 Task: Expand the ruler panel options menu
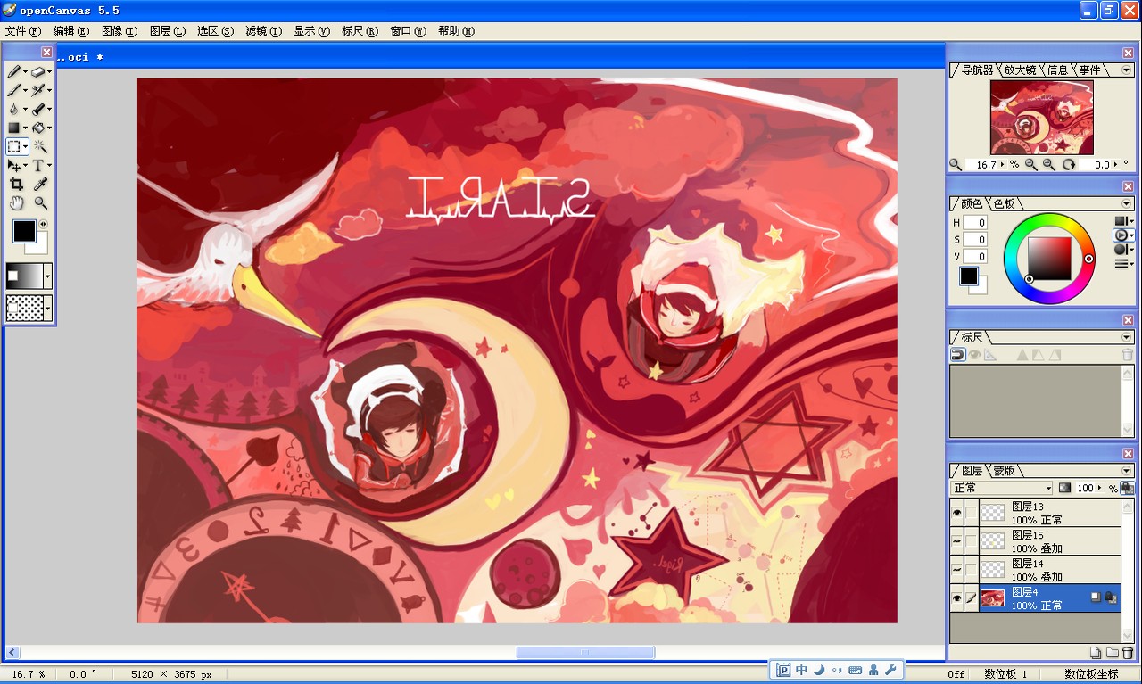click(x=1127, y=337)
